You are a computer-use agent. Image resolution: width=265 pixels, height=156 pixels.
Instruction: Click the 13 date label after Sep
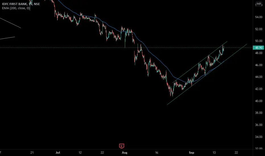click(214, 153)
